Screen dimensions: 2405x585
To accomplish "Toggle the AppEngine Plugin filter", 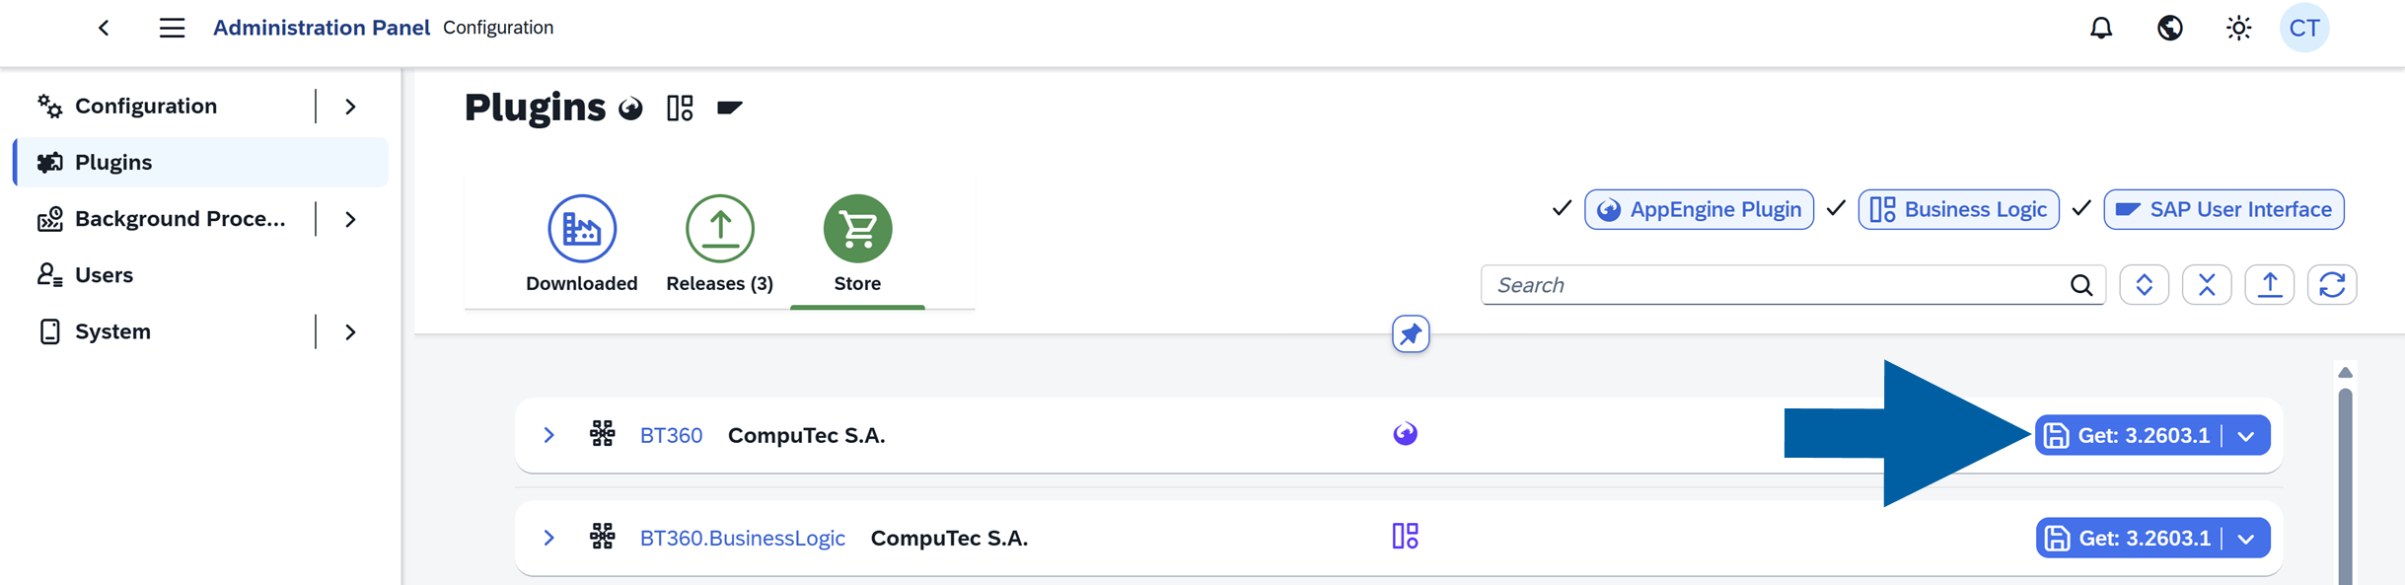I will click(x=1699, y=209).
